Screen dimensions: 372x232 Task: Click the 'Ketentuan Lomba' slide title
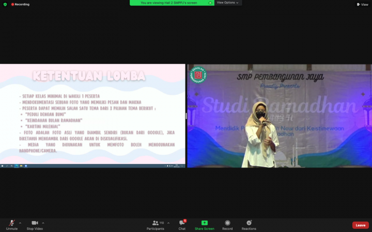[x=89, y=76]
